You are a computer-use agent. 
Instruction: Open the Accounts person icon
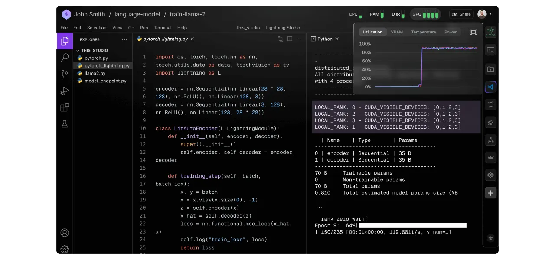[65, 233]
